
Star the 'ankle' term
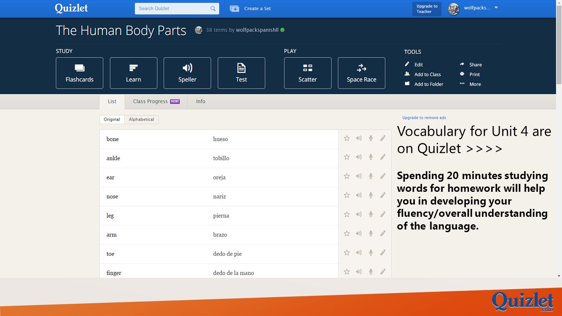[346, 157]
